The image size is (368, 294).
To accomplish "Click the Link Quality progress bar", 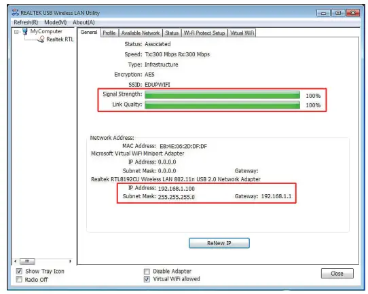I will [x=222, y=105].
